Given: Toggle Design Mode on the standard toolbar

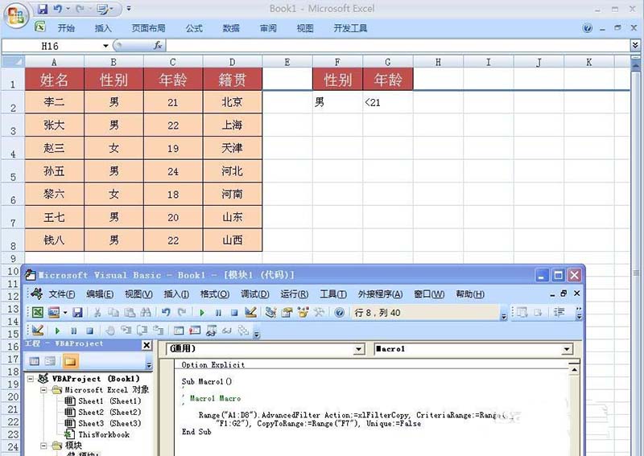Looking at the screenshot, I should (250, 313).
